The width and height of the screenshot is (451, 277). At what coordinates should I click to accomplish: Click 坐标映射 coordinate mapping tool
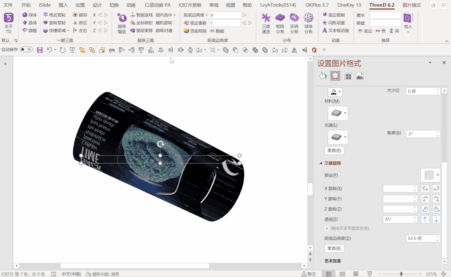pyautogui.click(x=142, y=23)
